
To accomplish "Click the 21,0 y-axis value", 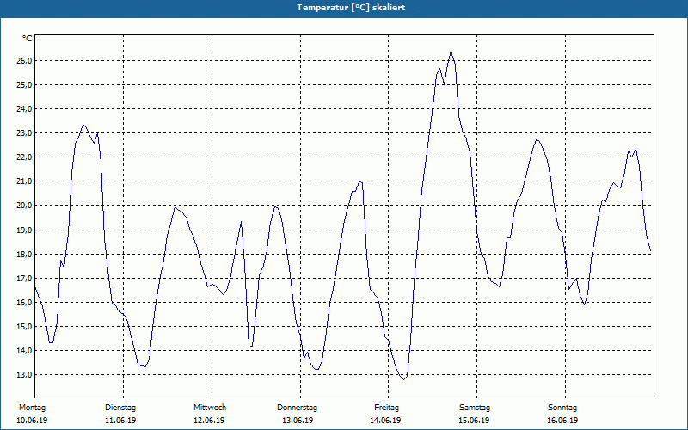I will pyautogui.click(x=25, y=181).
